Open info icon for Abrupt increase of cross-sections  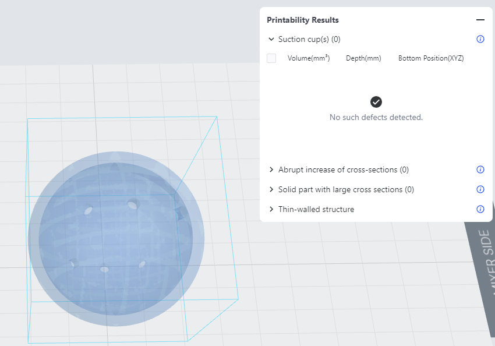coord(480,170)
